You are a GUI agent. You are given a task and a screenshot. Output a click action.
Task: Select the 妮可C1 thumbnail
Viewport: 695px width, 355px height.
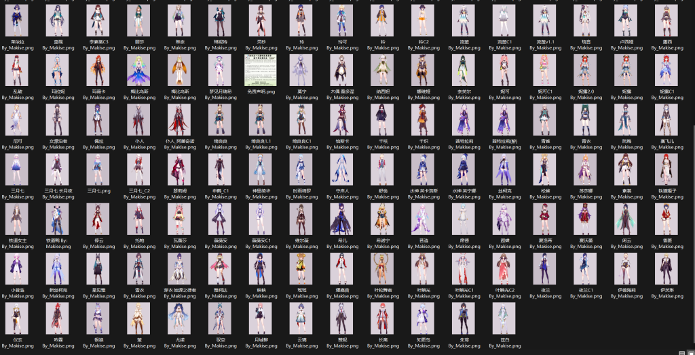(x=544, y=70)
